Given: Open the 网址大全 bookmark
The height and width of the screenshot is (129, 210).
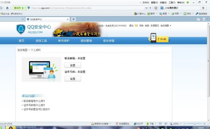Looking at the screenshot, I should (5, 14).
